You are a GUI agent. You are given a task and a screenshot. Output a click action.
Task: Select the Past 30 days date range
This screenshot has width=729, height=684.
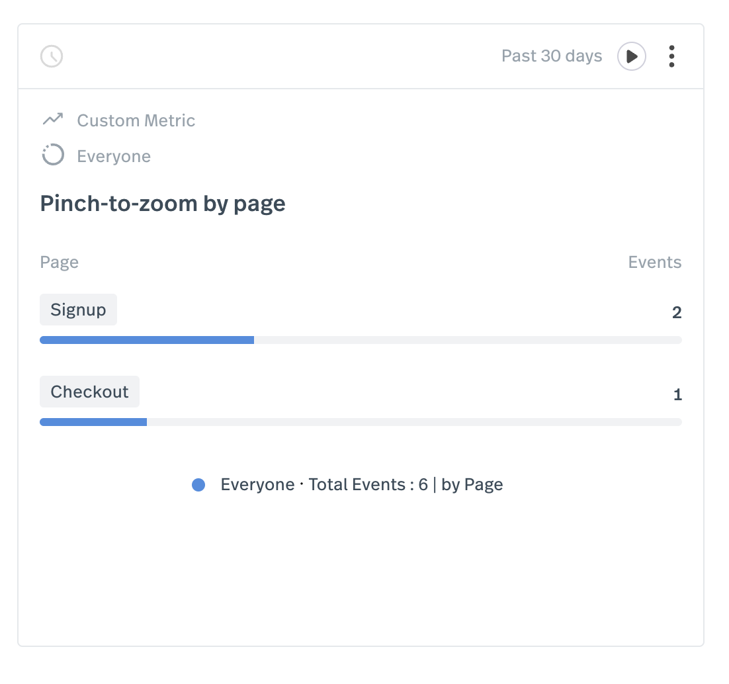pos(552,56)
